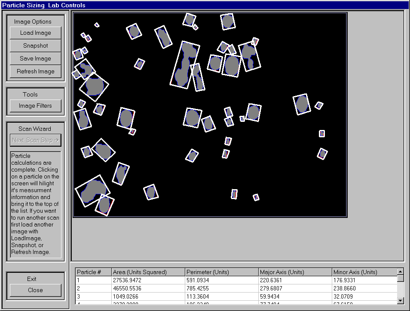Click the largest elongated particle in the upper center
This screenshot has height=311, width=410.
pyautogui.click(x=185, y=64)
